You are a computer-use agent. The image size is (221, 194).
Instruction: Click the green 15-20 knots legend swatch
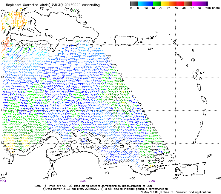(x=157, y=4)
